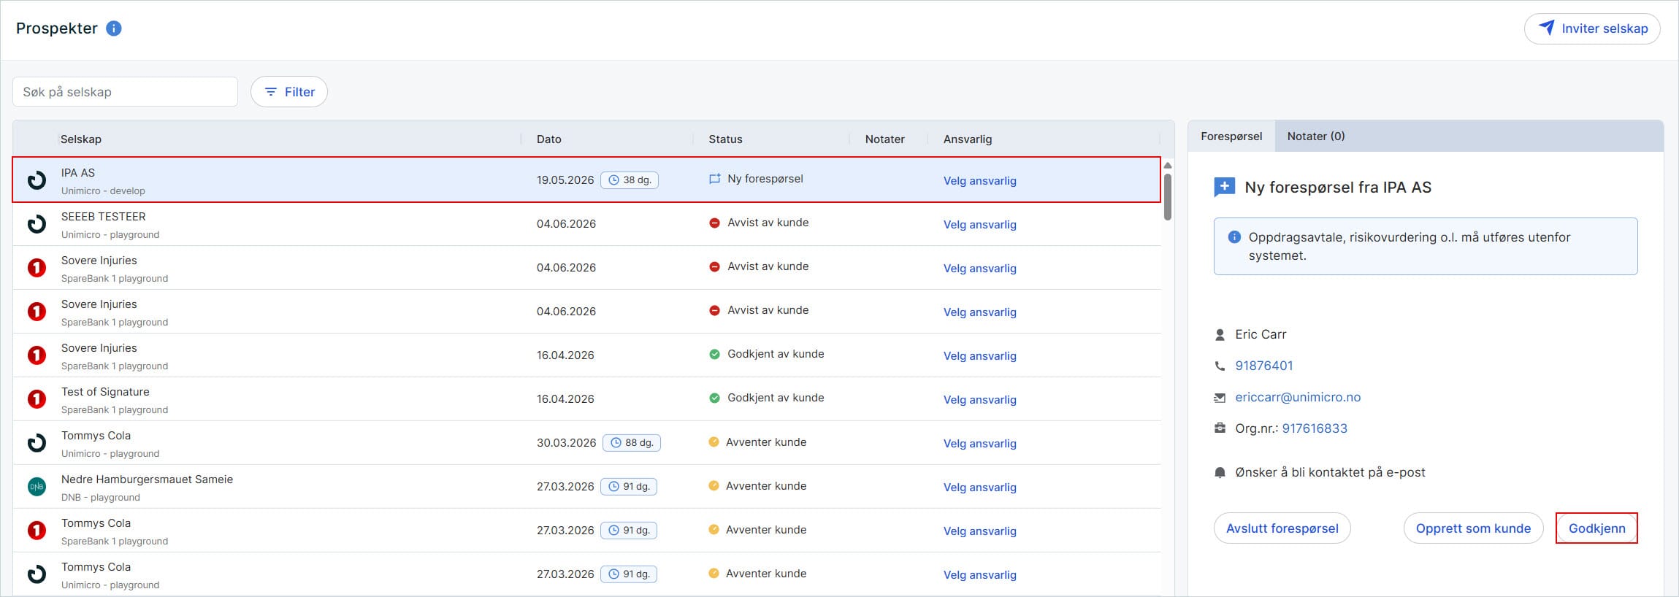Click the scrollbar up arrow
This screenshot has width=1679, height=597.
[1168, 166]
